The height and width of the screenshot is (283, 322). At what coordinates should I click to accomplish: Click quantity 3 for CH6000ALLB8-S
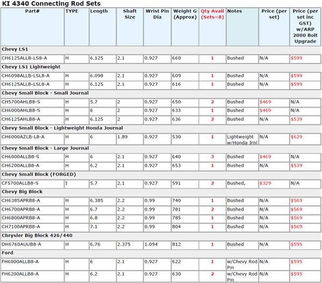pyautogui.click(x=213, y=157)
